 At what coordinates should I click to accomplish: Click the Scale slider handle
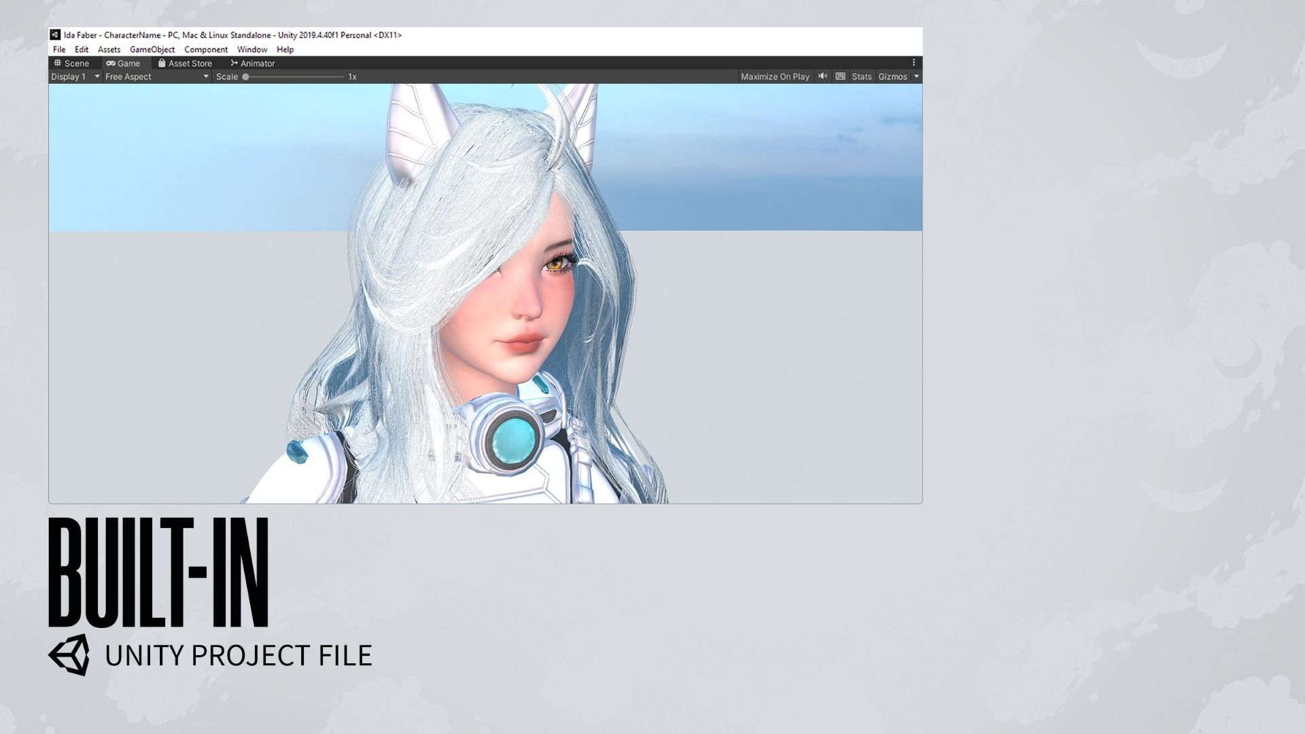coord(246,77)
